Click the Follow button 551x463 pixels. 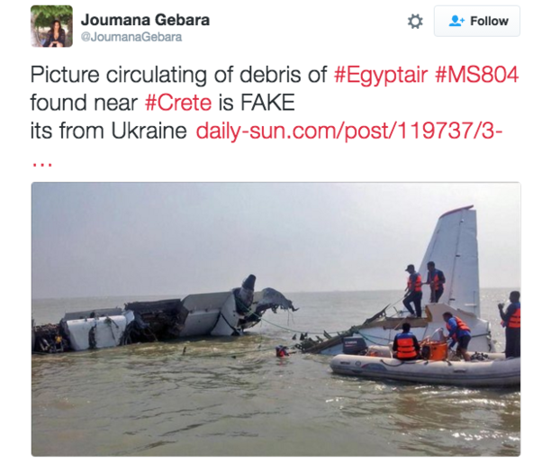coord(477,21)
